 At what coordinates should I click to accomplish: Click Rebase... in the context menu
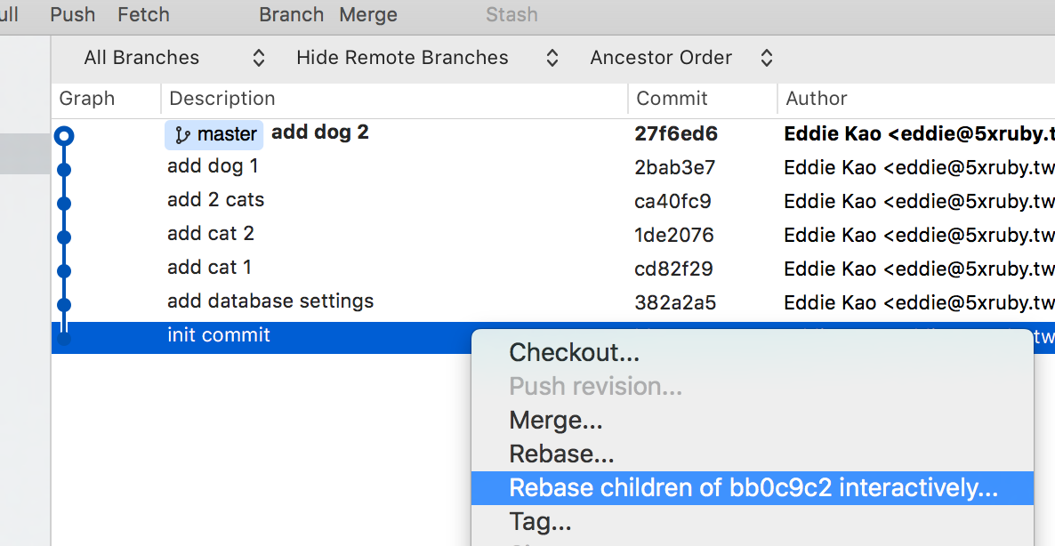[561, 454]
